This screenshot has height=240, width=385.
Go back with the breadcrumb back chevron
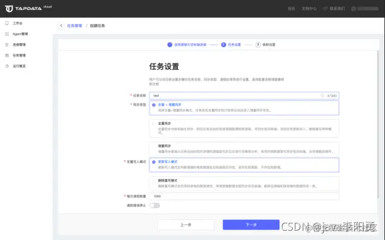coord(61,25)
